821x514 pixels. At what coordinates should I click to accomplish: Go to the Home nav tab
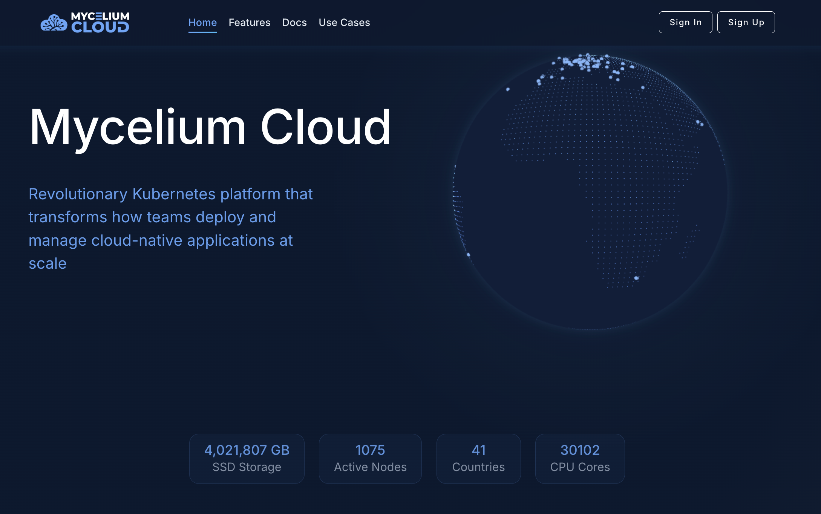pos(202,23)
